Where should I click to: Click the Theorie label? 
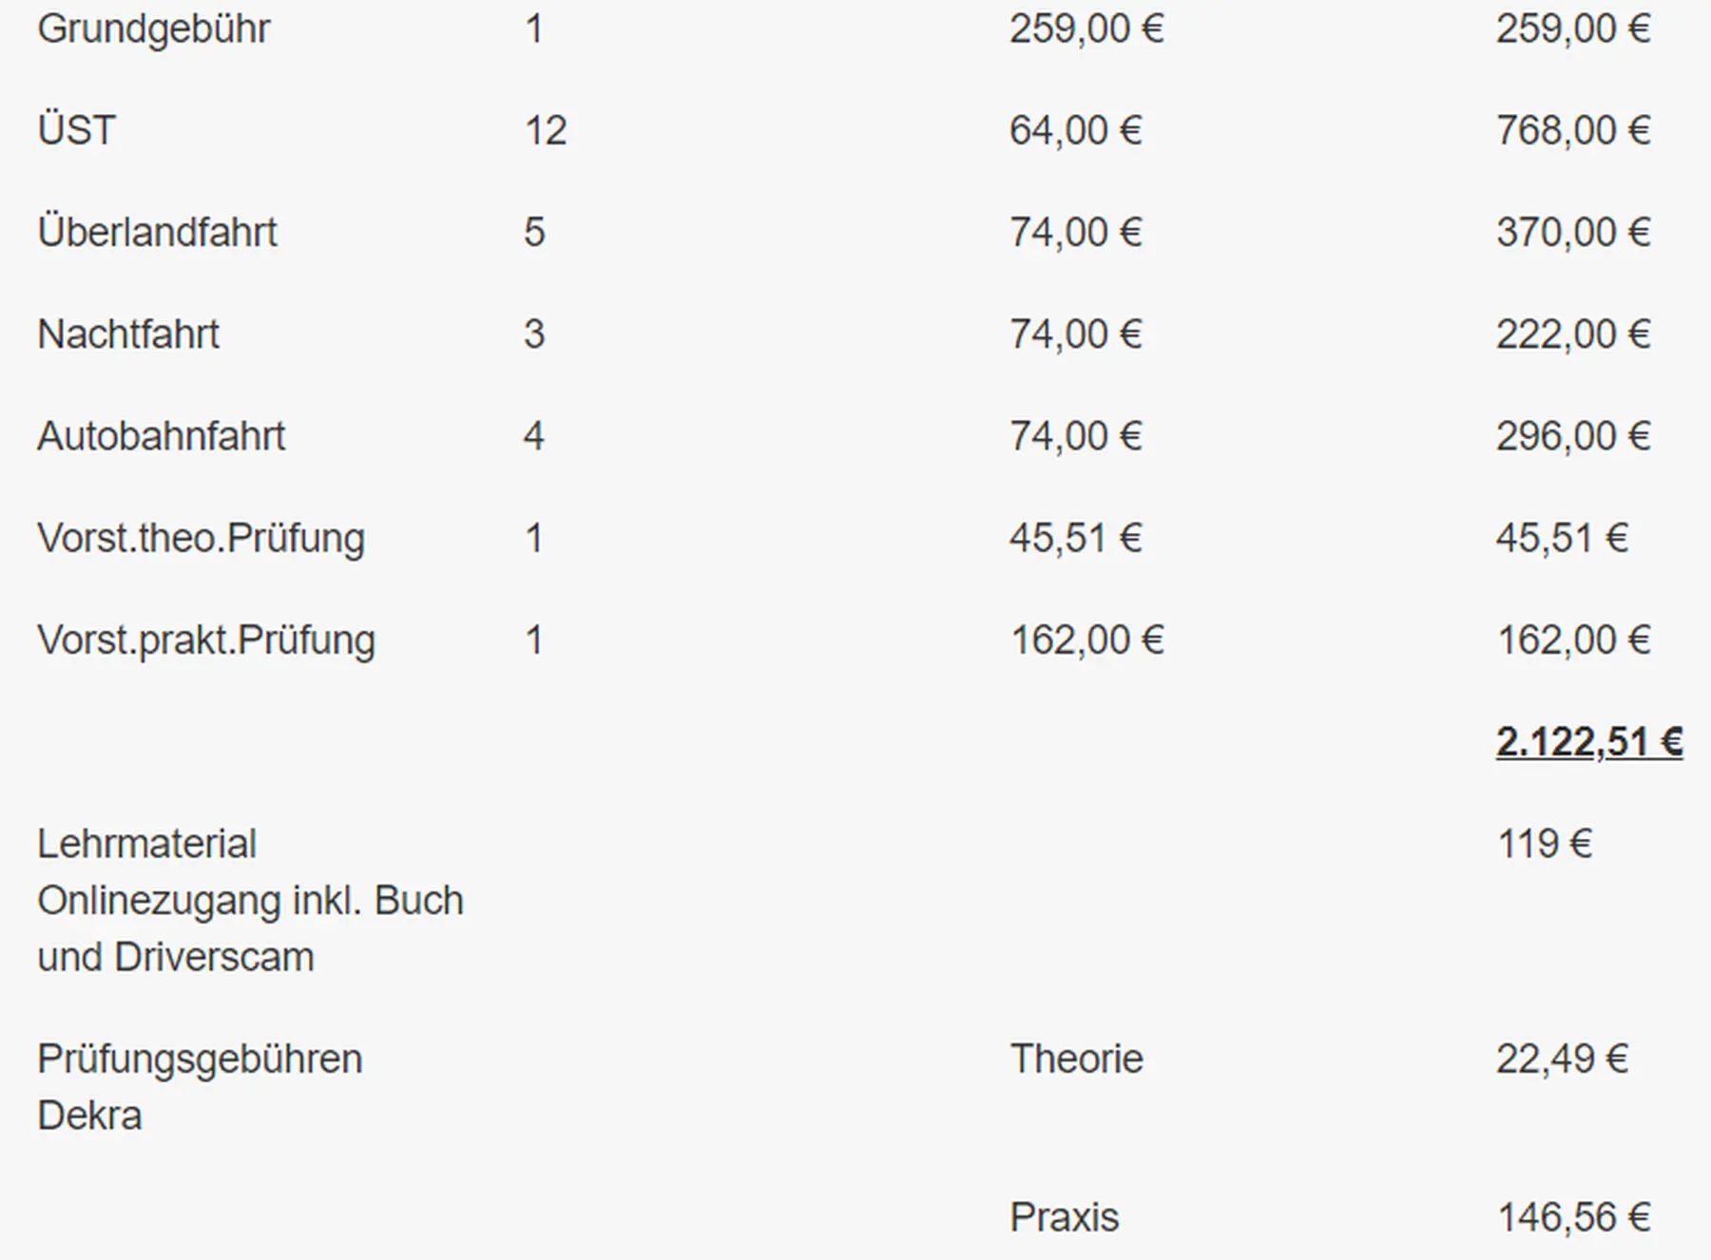click(x=1076, y=1059)
